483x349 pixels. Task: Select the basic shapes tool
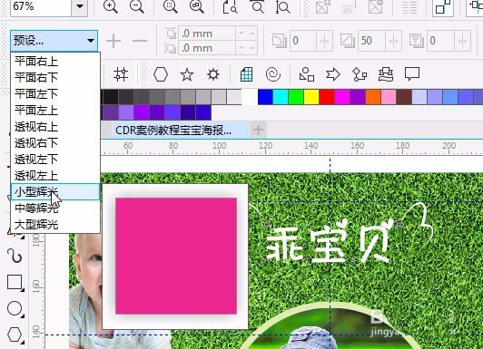[307, 74]
